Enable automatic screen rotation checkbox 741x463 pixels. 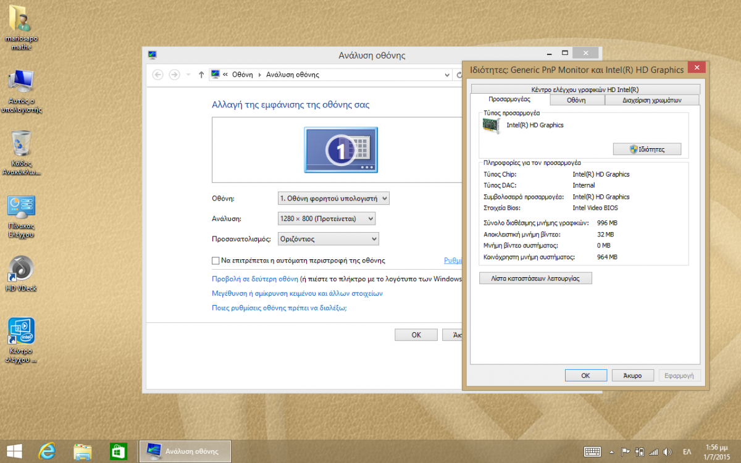tap(216, 261)
